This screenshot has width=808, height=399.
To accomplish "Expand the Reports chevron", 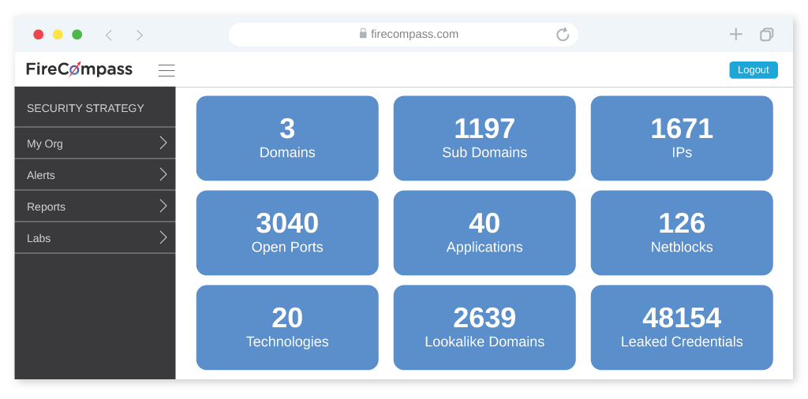I will 163,207.
